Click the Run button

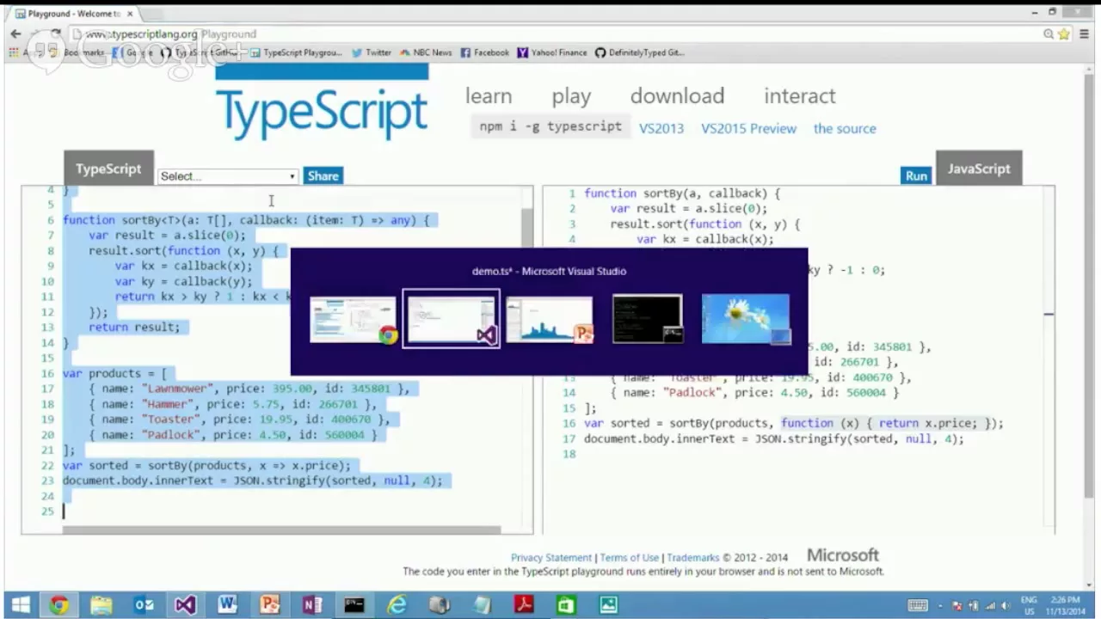pyautogui.click(x=916, y=176)
